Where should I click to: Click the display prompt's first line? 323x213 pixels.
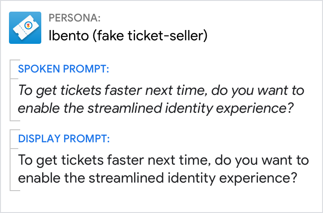161,160
